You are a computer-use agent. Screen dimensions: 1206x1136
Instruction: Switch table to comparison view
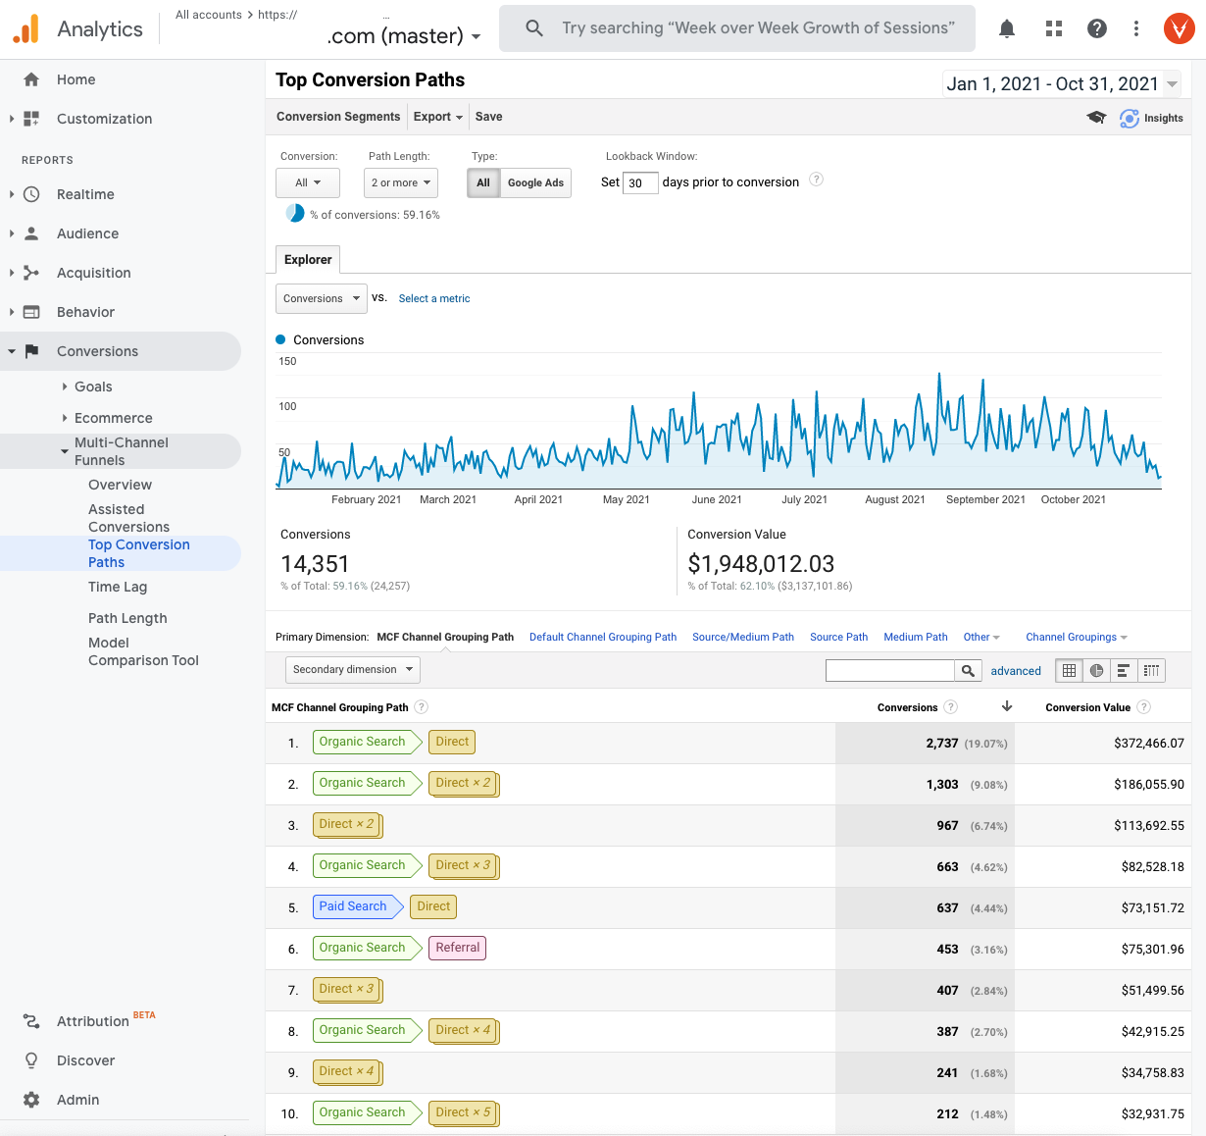(1151, 670)
